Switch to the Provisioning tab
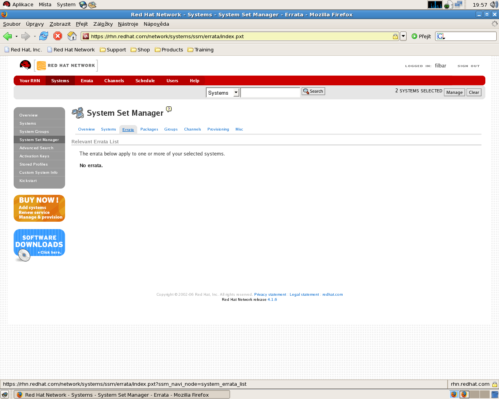This screenshot has width=499, height=399. 218,129
